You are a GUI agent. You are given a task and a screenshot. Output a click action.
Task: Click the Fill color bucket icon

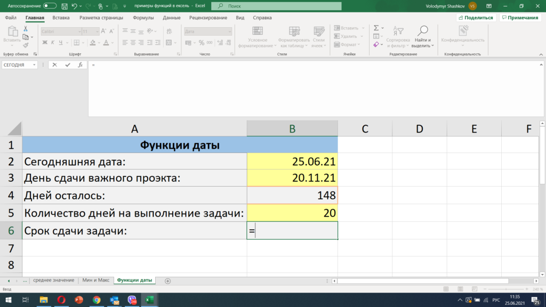93,43
